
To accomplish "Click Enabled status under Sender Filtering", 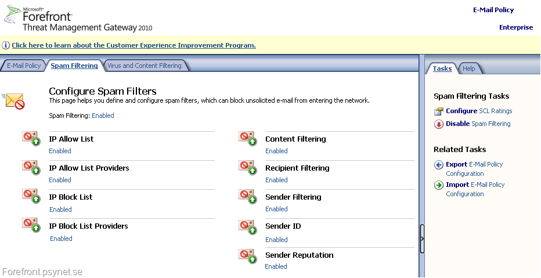I will [276, 209].
